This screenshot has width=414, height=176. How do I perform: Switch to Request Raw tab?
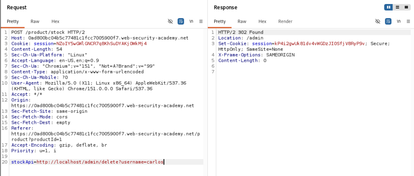pos(35,22)
